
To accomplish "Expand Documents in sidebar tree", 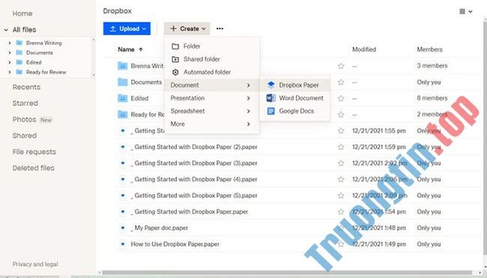I will click(x=10, y=52).
